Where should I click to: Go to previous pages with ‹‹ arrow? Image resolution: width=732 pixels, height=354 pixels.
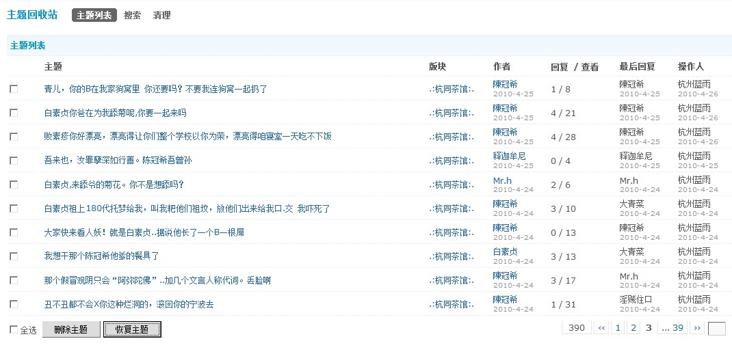click(601, 328)
